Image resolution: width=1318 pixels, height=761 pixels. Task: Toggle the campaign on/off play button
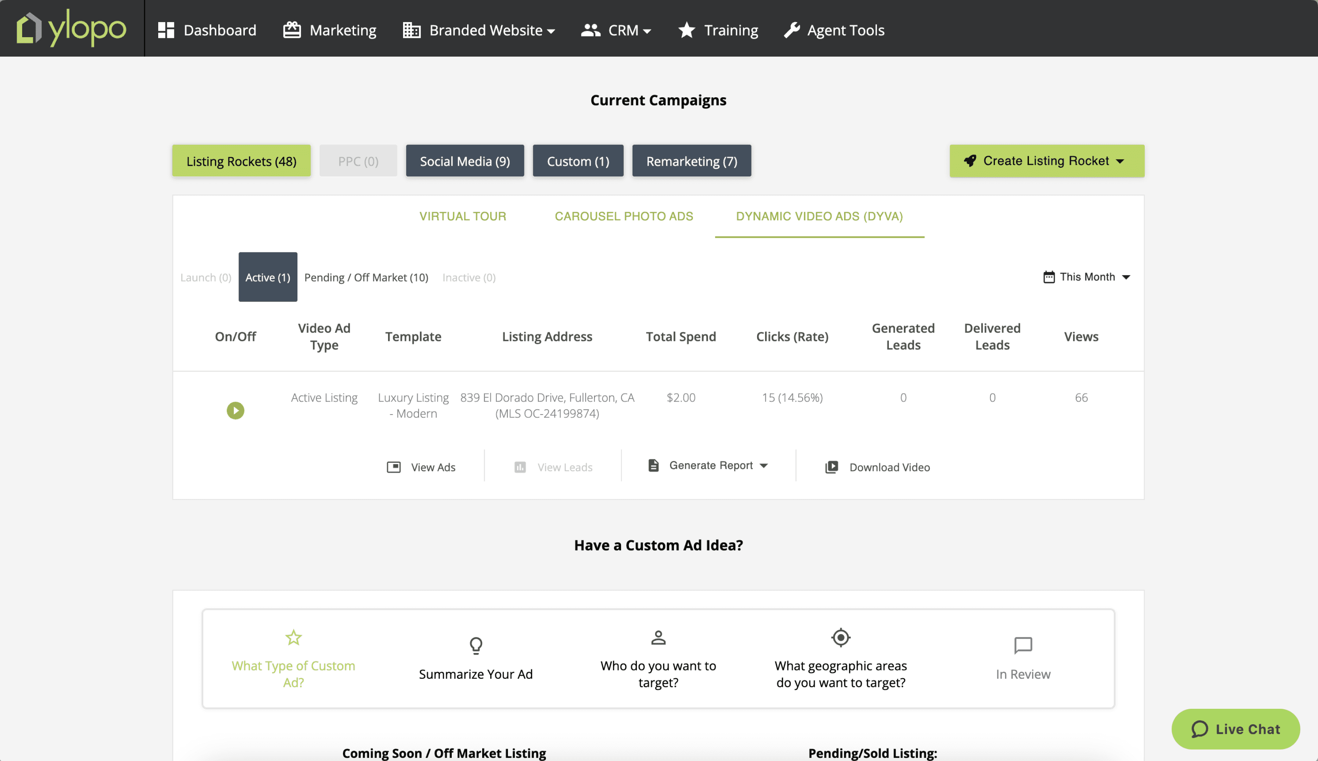235,410
